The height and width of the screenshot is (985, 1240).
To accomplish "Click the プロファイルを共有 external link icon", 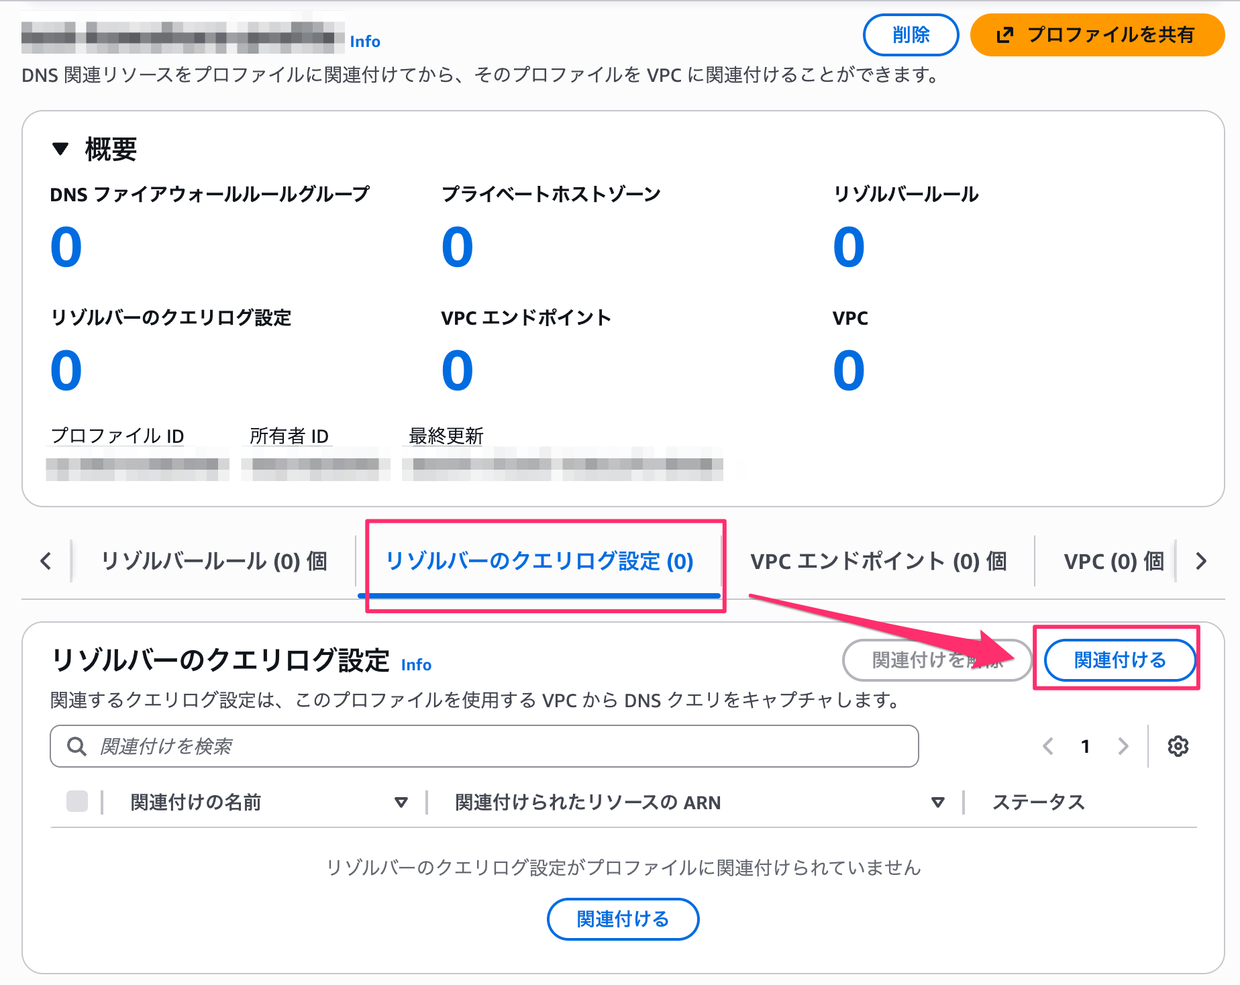I will pyautogui.click(x=1004, y=35).
